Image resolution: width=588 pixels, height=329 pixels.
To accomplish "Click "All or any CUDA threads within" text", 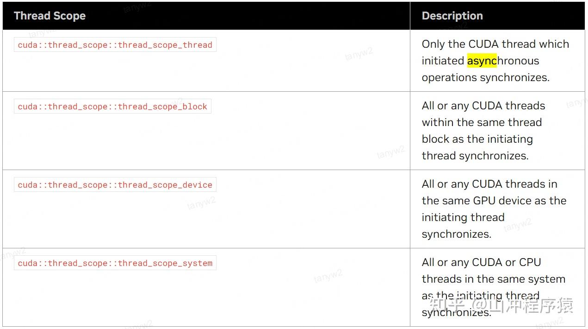I will click(483, 106).
